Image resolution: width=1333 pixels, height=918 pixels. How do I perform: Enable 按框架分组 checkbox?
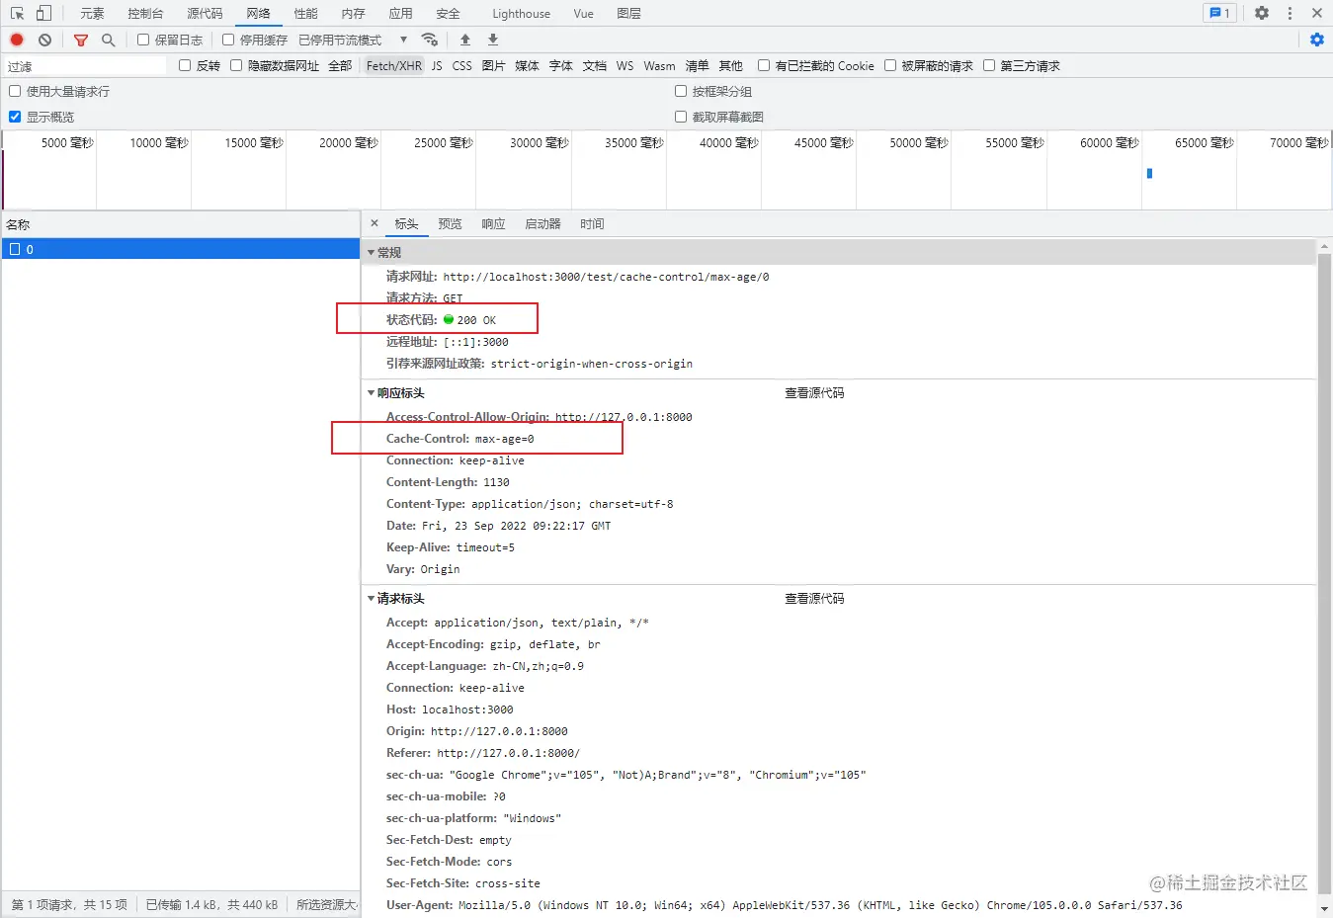681,91
